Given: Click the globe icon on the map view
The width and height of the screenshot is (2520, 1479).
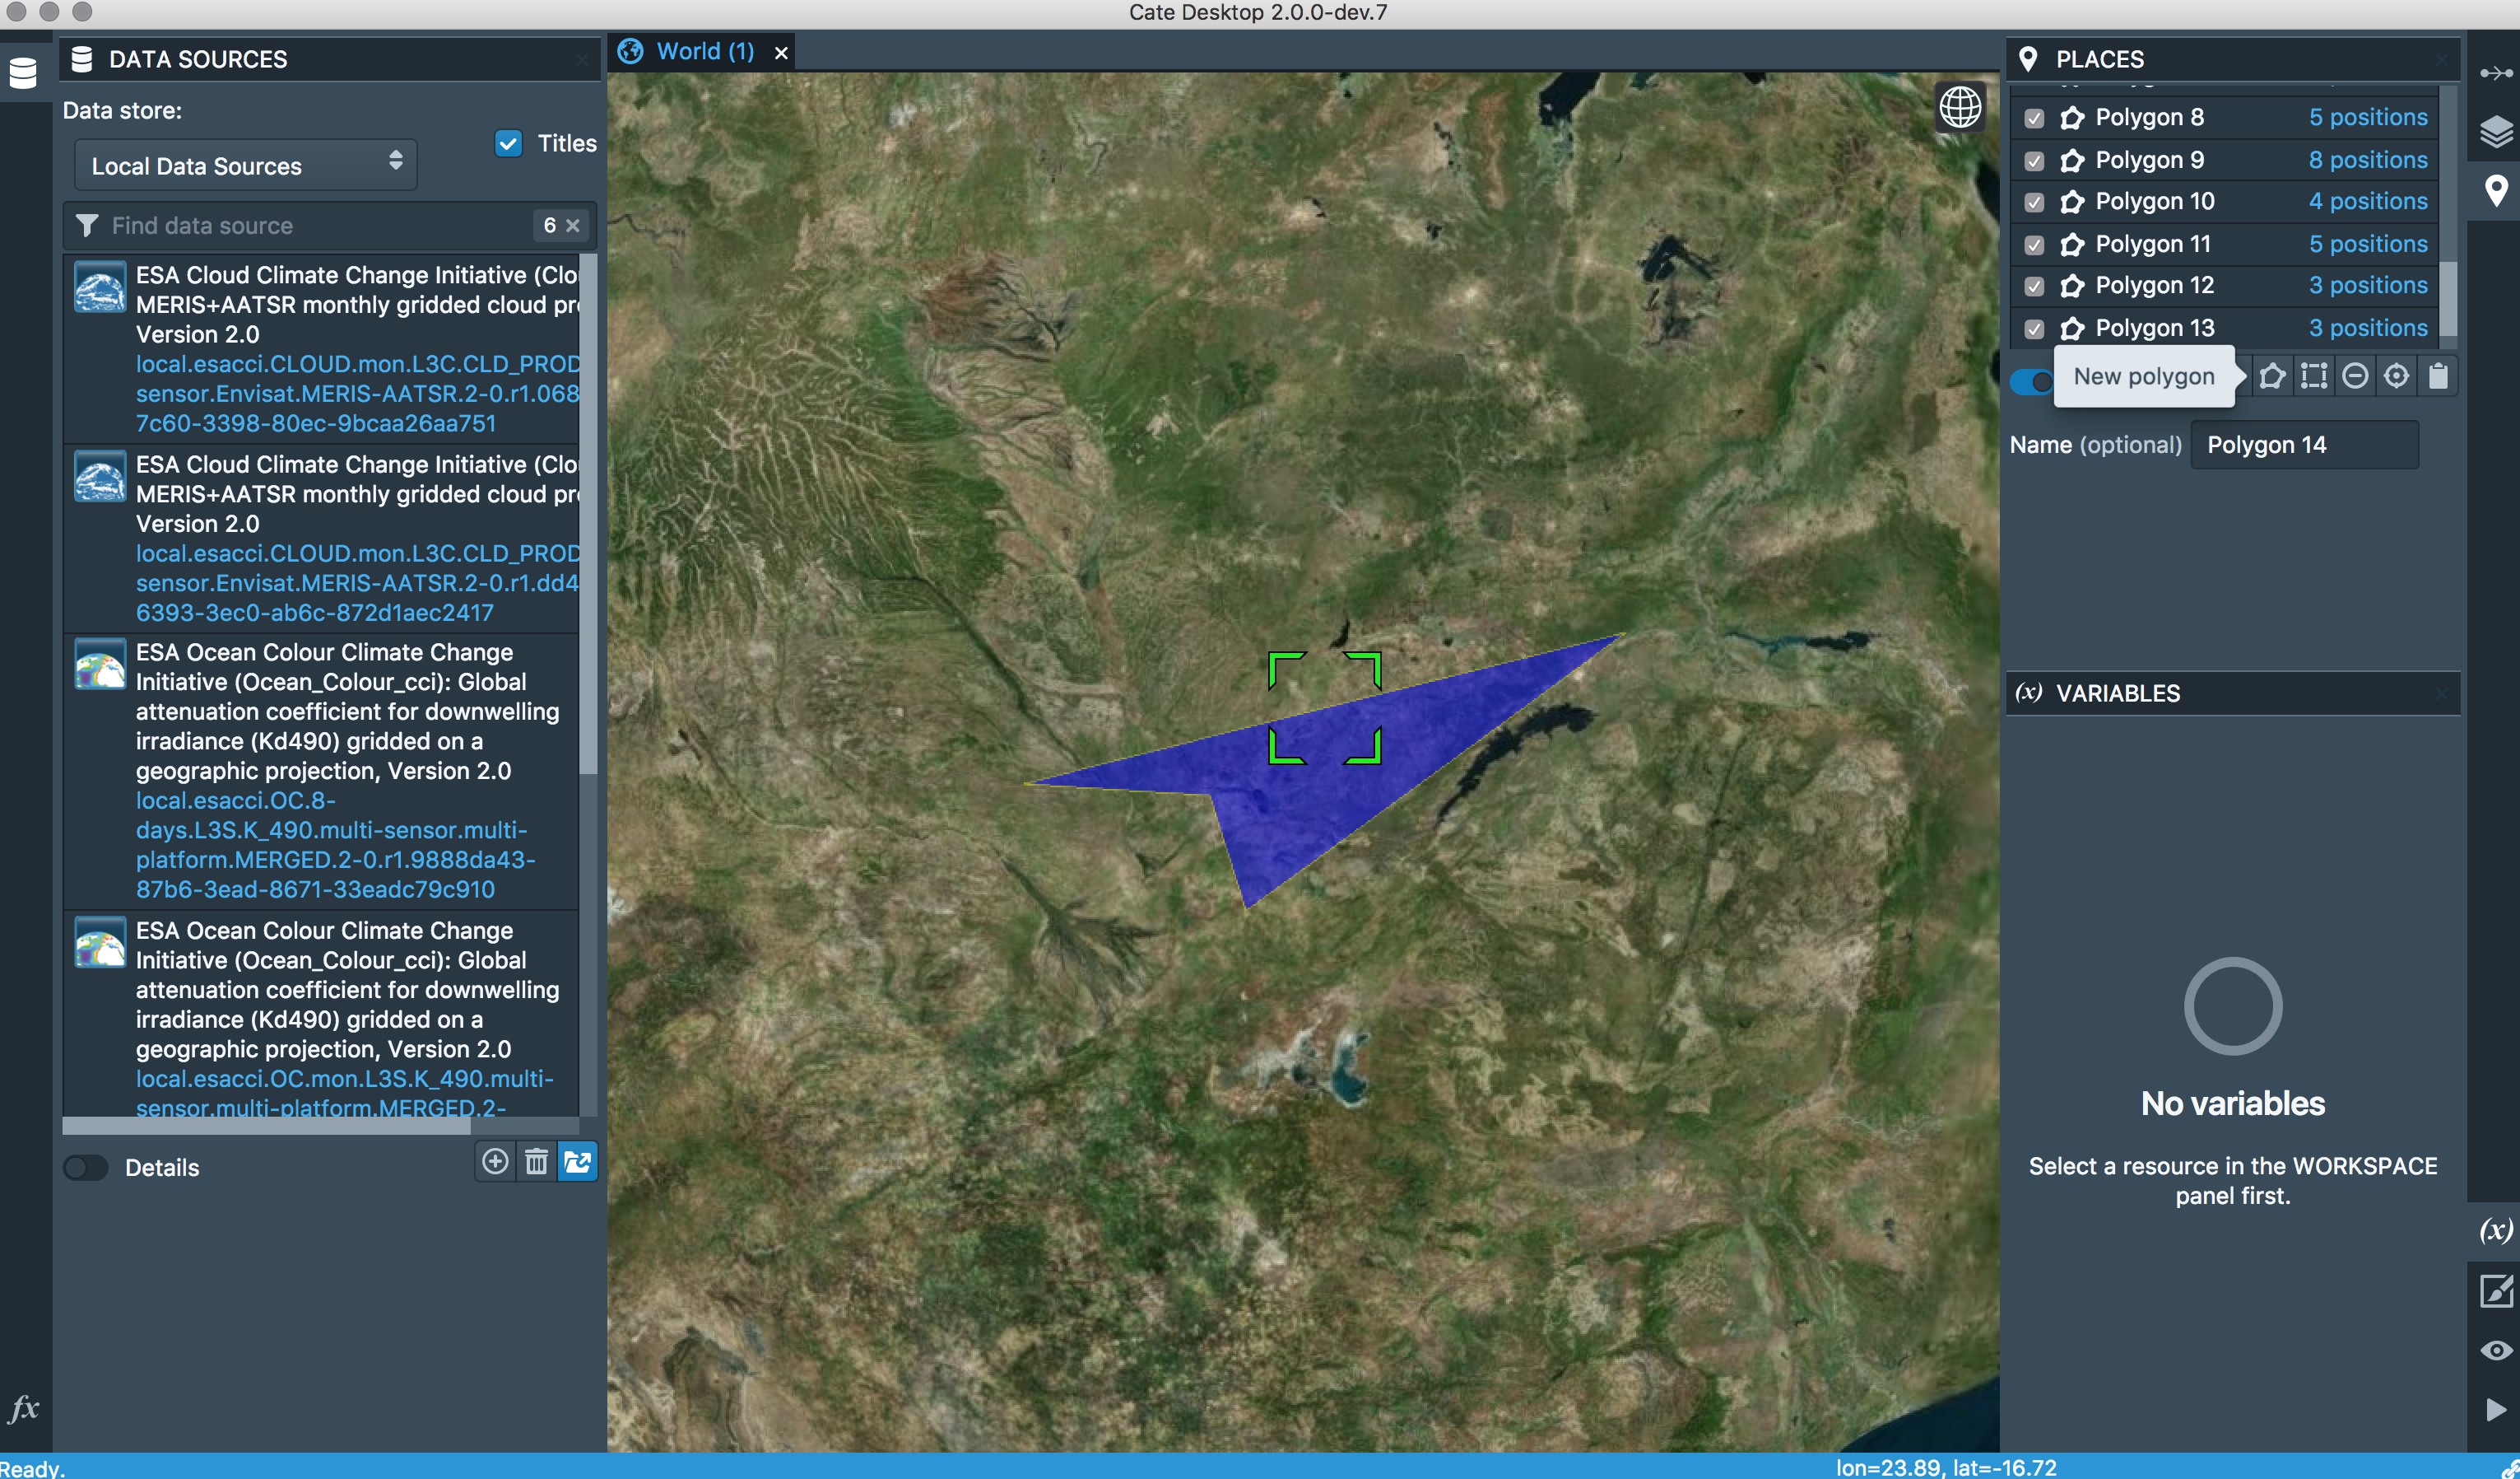Looking at the screenshot, I should coord(1960,107).
